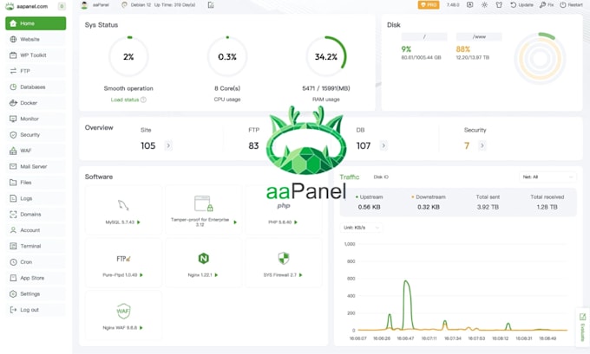
Task: Click the Restart button
Action: pos(571,5)
